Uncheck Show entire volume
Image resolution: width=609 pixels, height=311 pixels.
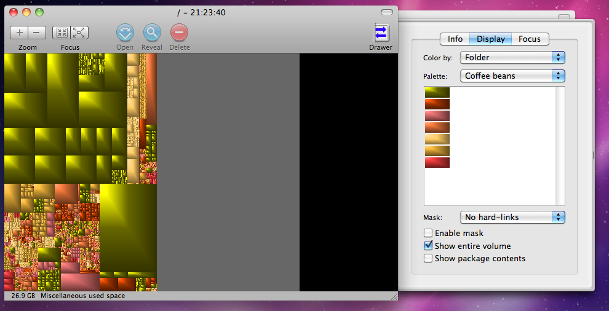[428, 246]
